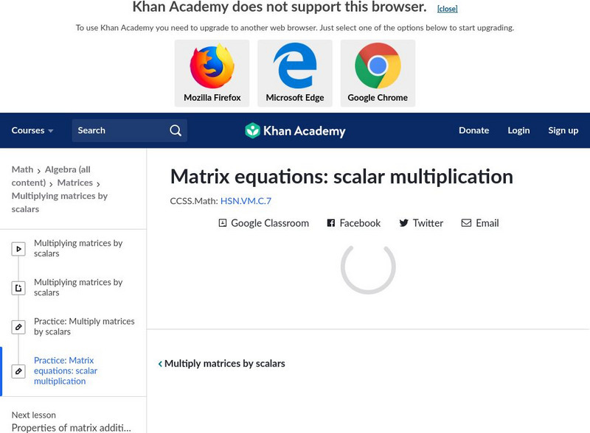
Task: Share the lesson via Email
Action: click(480, 223)
